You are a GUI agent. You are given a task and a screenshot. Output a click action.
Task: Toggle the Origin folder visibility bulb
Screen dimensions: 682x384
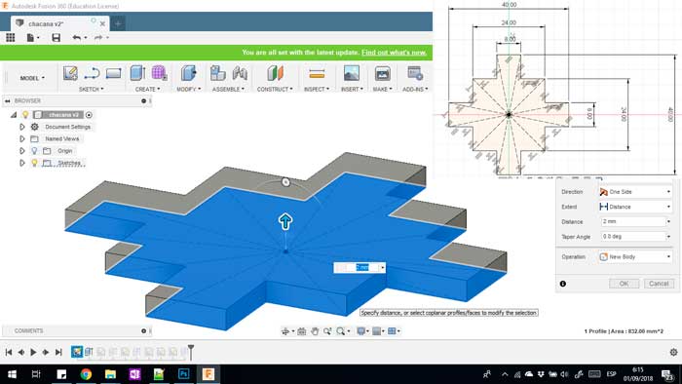[x=34, y=151]
